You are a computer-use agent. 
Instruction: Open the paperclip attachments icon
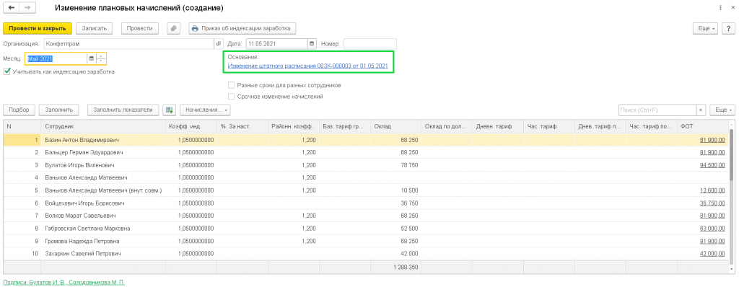point(174,28)
